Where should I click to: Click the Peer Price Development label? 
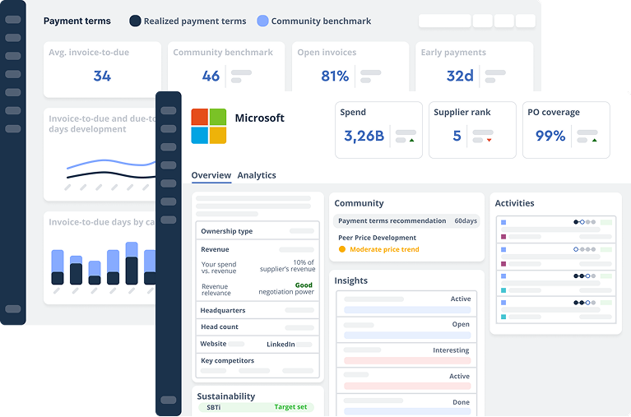(x=377, y=238)
